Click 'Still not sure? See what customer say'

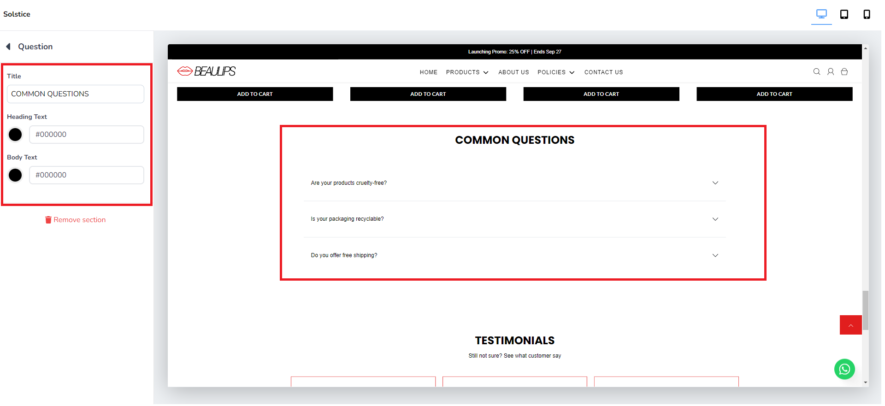click(x=514, y=356)
